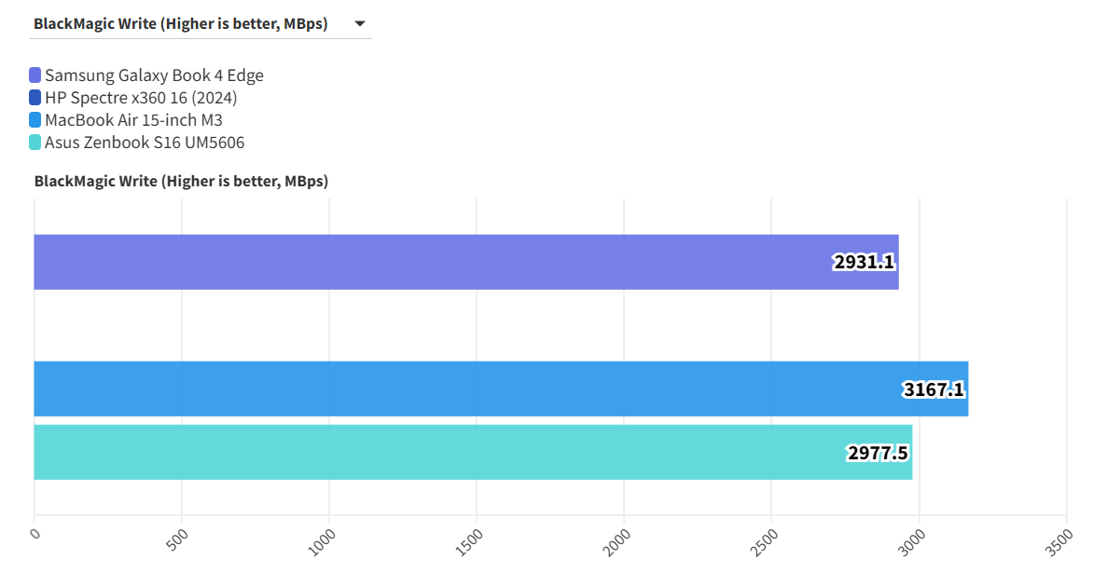Click the 2977.5 value label
The image size is (1107, 573).
pyautogui.click(x=878, y=454)
